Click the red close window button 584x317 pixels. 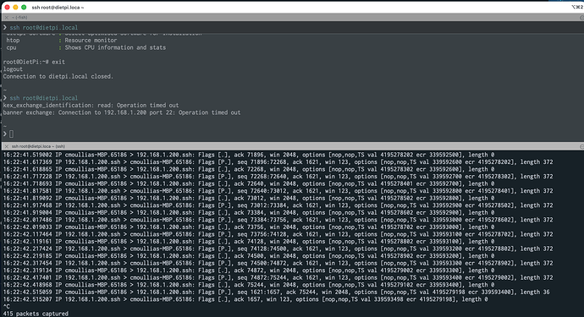7,7
